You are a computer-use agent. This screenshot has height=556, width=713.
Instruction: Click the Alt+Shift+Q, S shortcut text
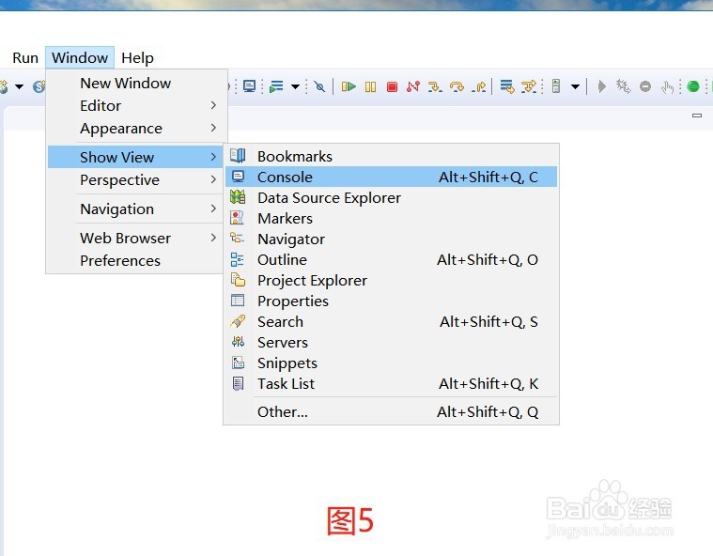pyautogui.click(x=488, y=322)
